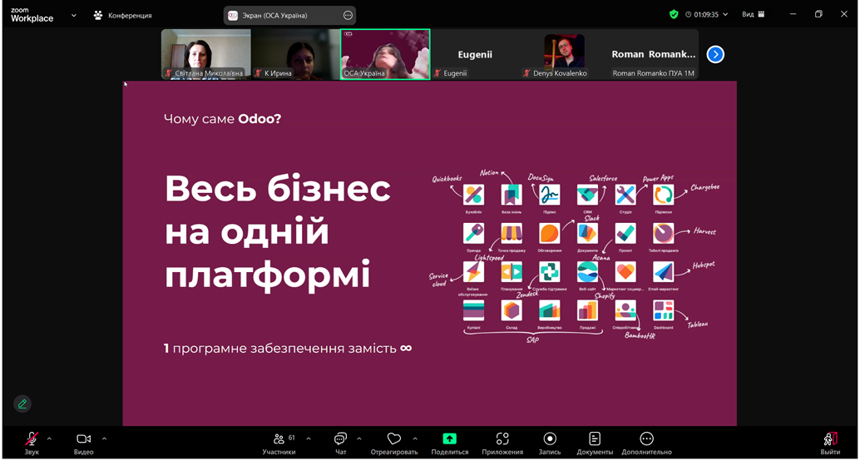
Task: Open the Вид view layout menu
Action: coord(753,14)
